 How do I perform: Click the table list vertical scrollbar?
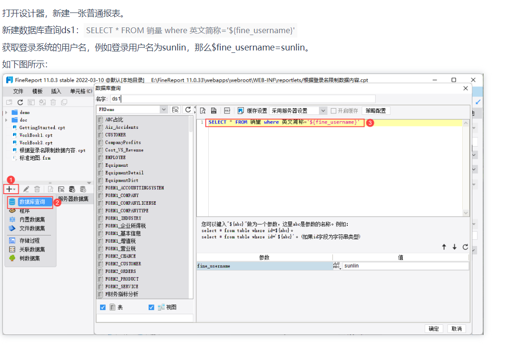(191, 124)
